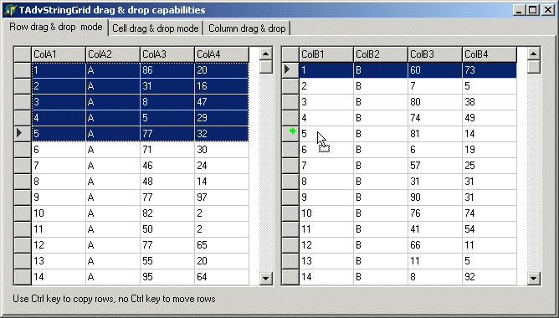Select cell '6' in ColA1
Viewport: 559px width, 318px height.
[x=59, y=150]
